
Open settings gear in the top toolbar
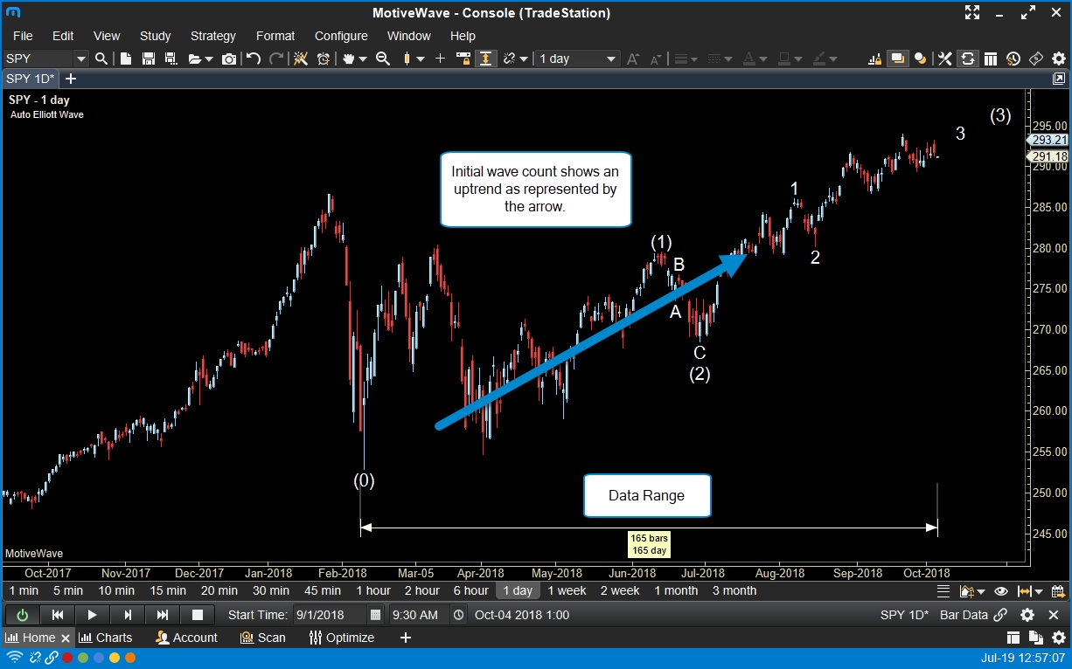[x=1059, y=59]
